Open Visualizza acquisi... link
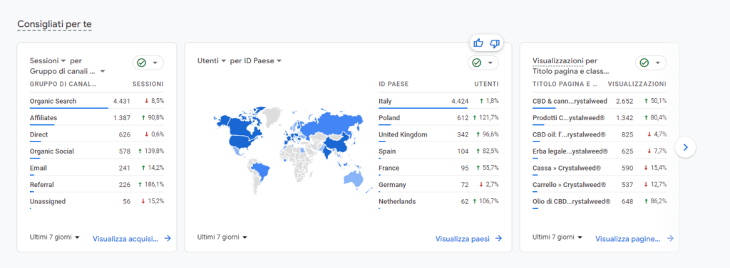730x268 pixels. 132,239
